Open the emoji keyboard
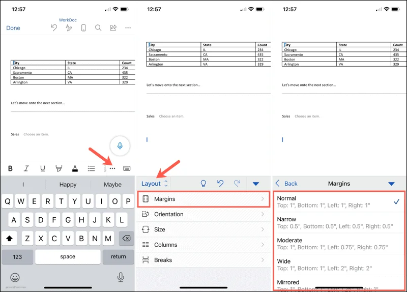 point(15,277)
